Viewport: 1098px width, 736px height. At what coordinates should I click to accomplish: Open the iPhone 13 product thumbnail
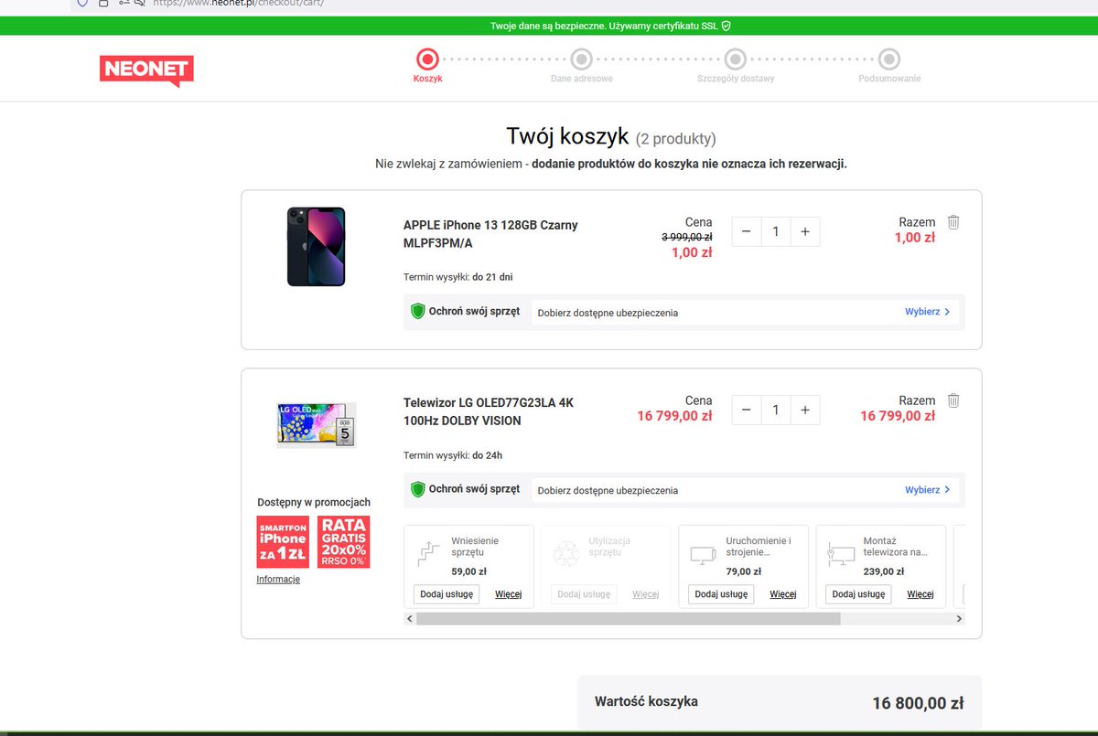pyautogui.click(x=316, y=246)
